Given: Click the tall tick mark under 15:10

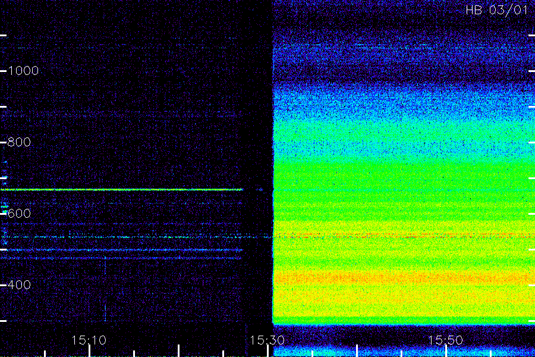Looking at the screenshot, I should pyautogui.click(x=89, y=351).
